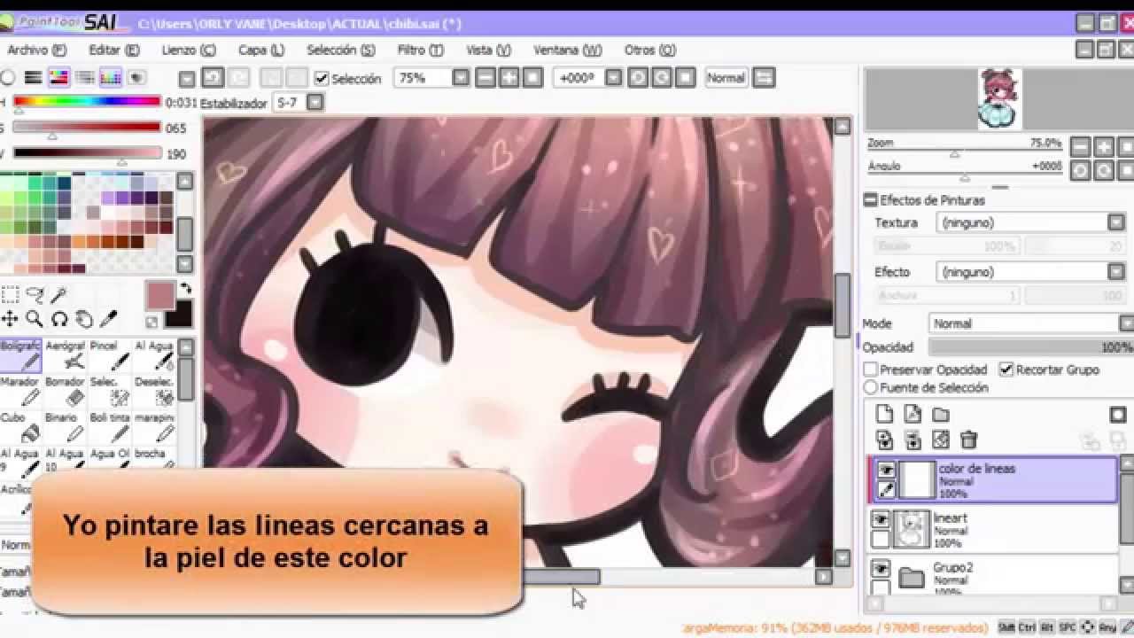Open the Archivo menu
Screen dimensions: 1134x638
tap(37, 51)
